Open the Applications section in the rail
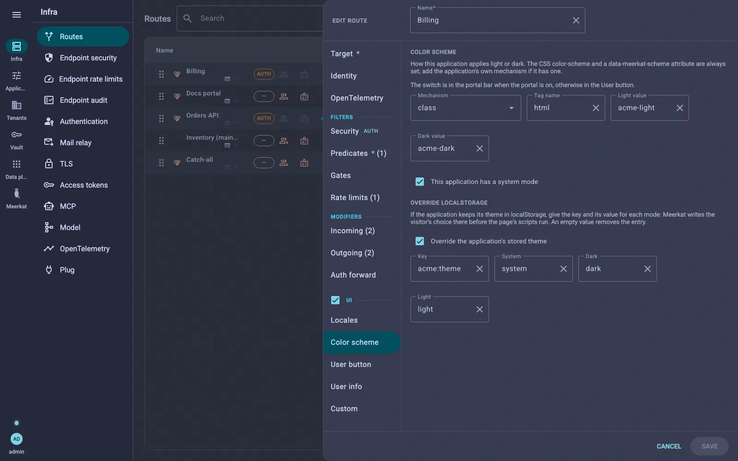 [17, 81]
